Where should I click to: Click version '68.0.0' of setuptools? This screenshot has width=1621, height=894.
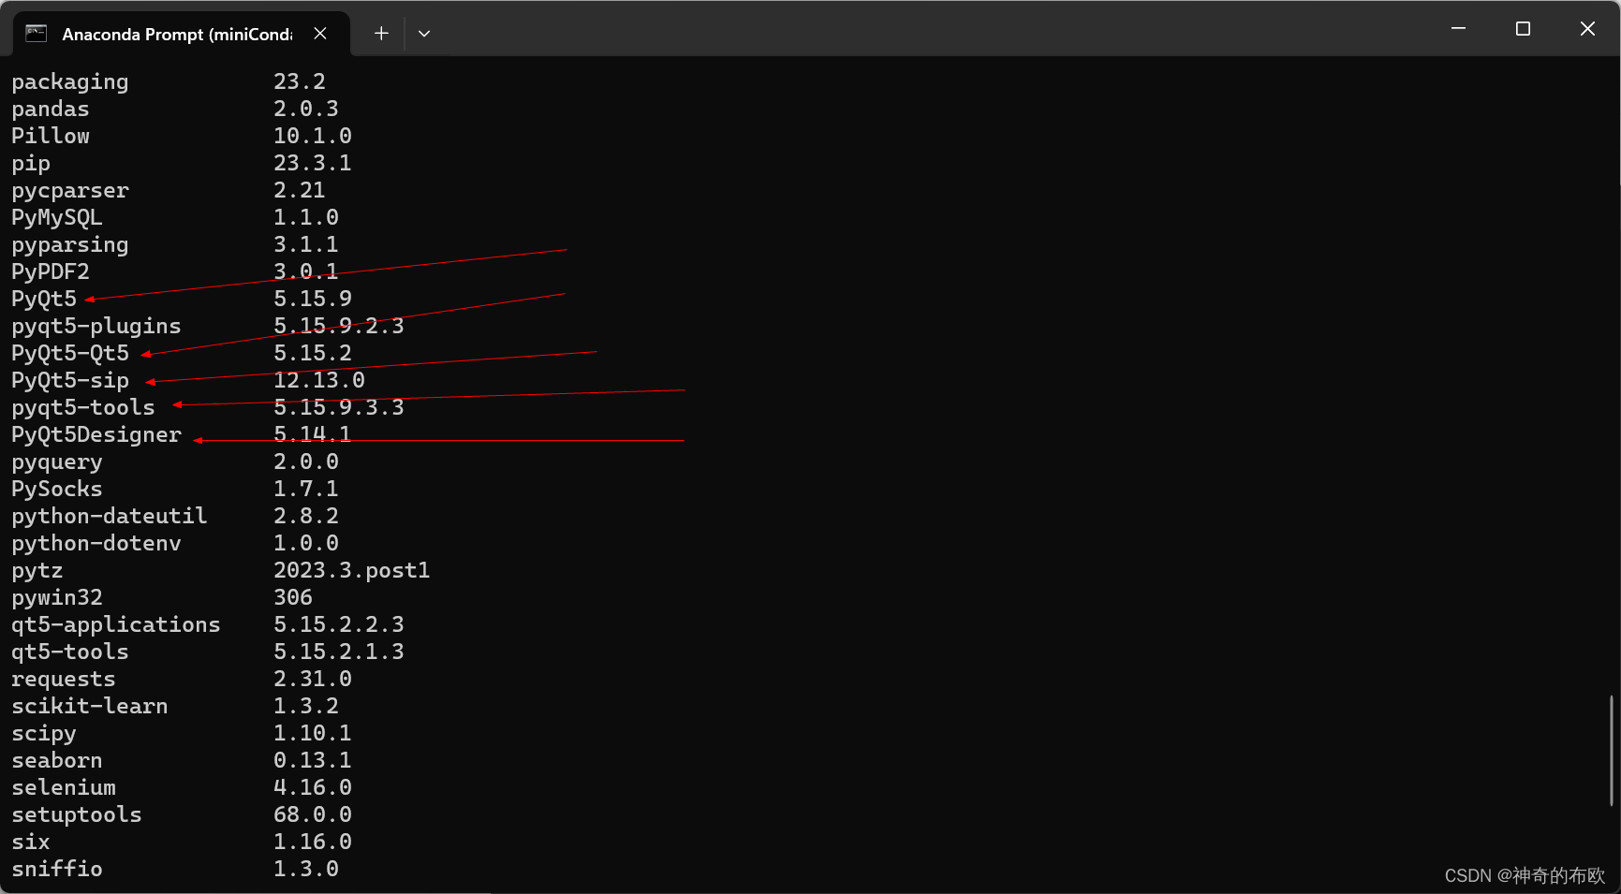[313, 815]
